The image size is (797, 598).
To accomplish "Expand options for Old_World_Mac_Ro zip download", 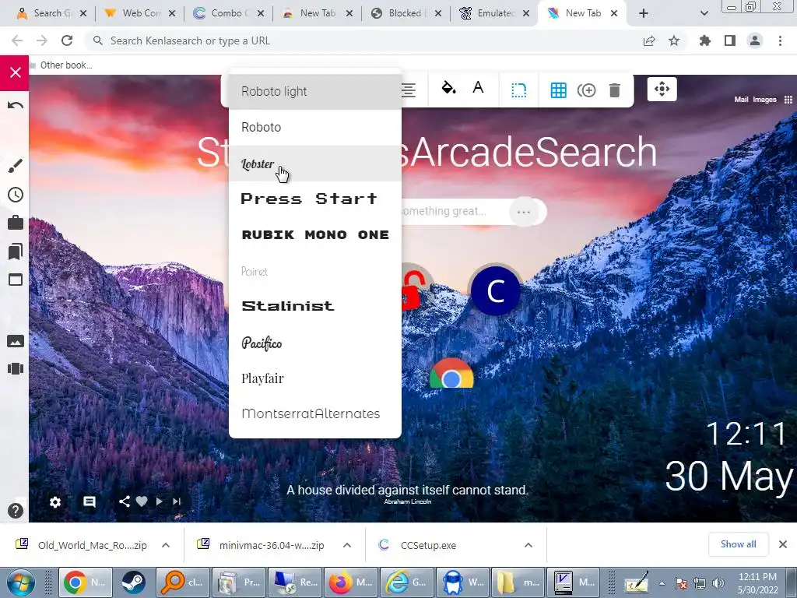I will pos(166,545).
